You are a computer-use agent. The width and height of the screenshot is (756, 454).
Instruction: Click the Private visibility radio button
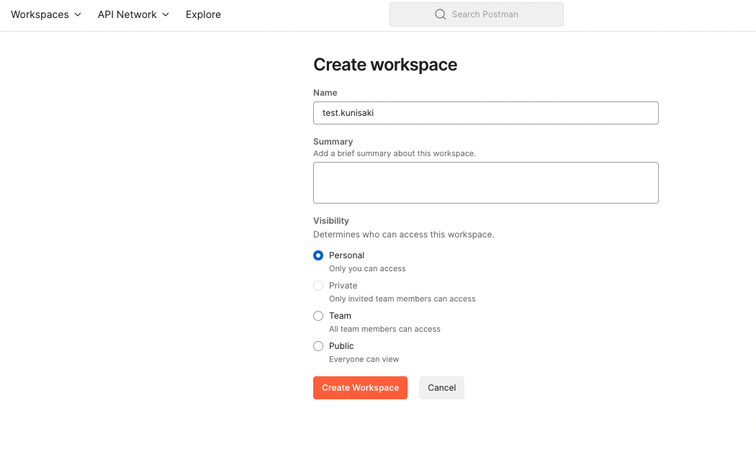pyautogui.click(x=318, y=285)
